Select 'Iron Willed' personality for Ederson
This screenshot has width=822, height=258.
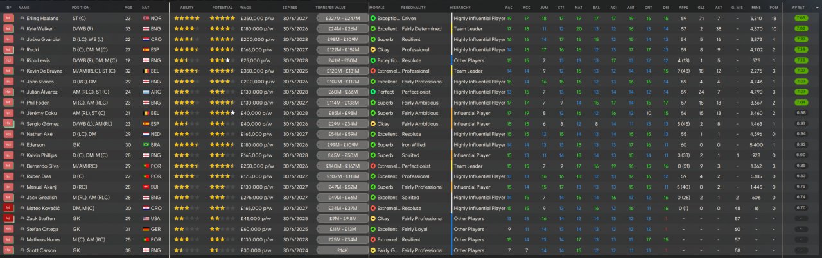coord(414,145)
